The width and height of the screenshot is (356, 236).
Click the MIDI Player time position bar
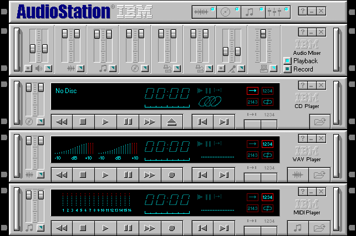(x=166, y=211)
